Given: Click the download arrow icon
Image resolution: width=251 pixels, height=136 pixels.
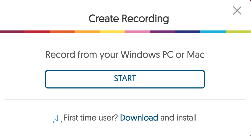Looking at the screenshot, I should pyautogui.click(x=57, y=119).
